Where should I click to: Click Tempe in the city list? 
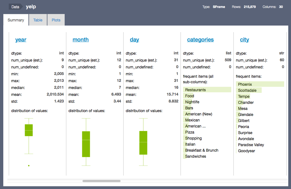tap(244, 96)
